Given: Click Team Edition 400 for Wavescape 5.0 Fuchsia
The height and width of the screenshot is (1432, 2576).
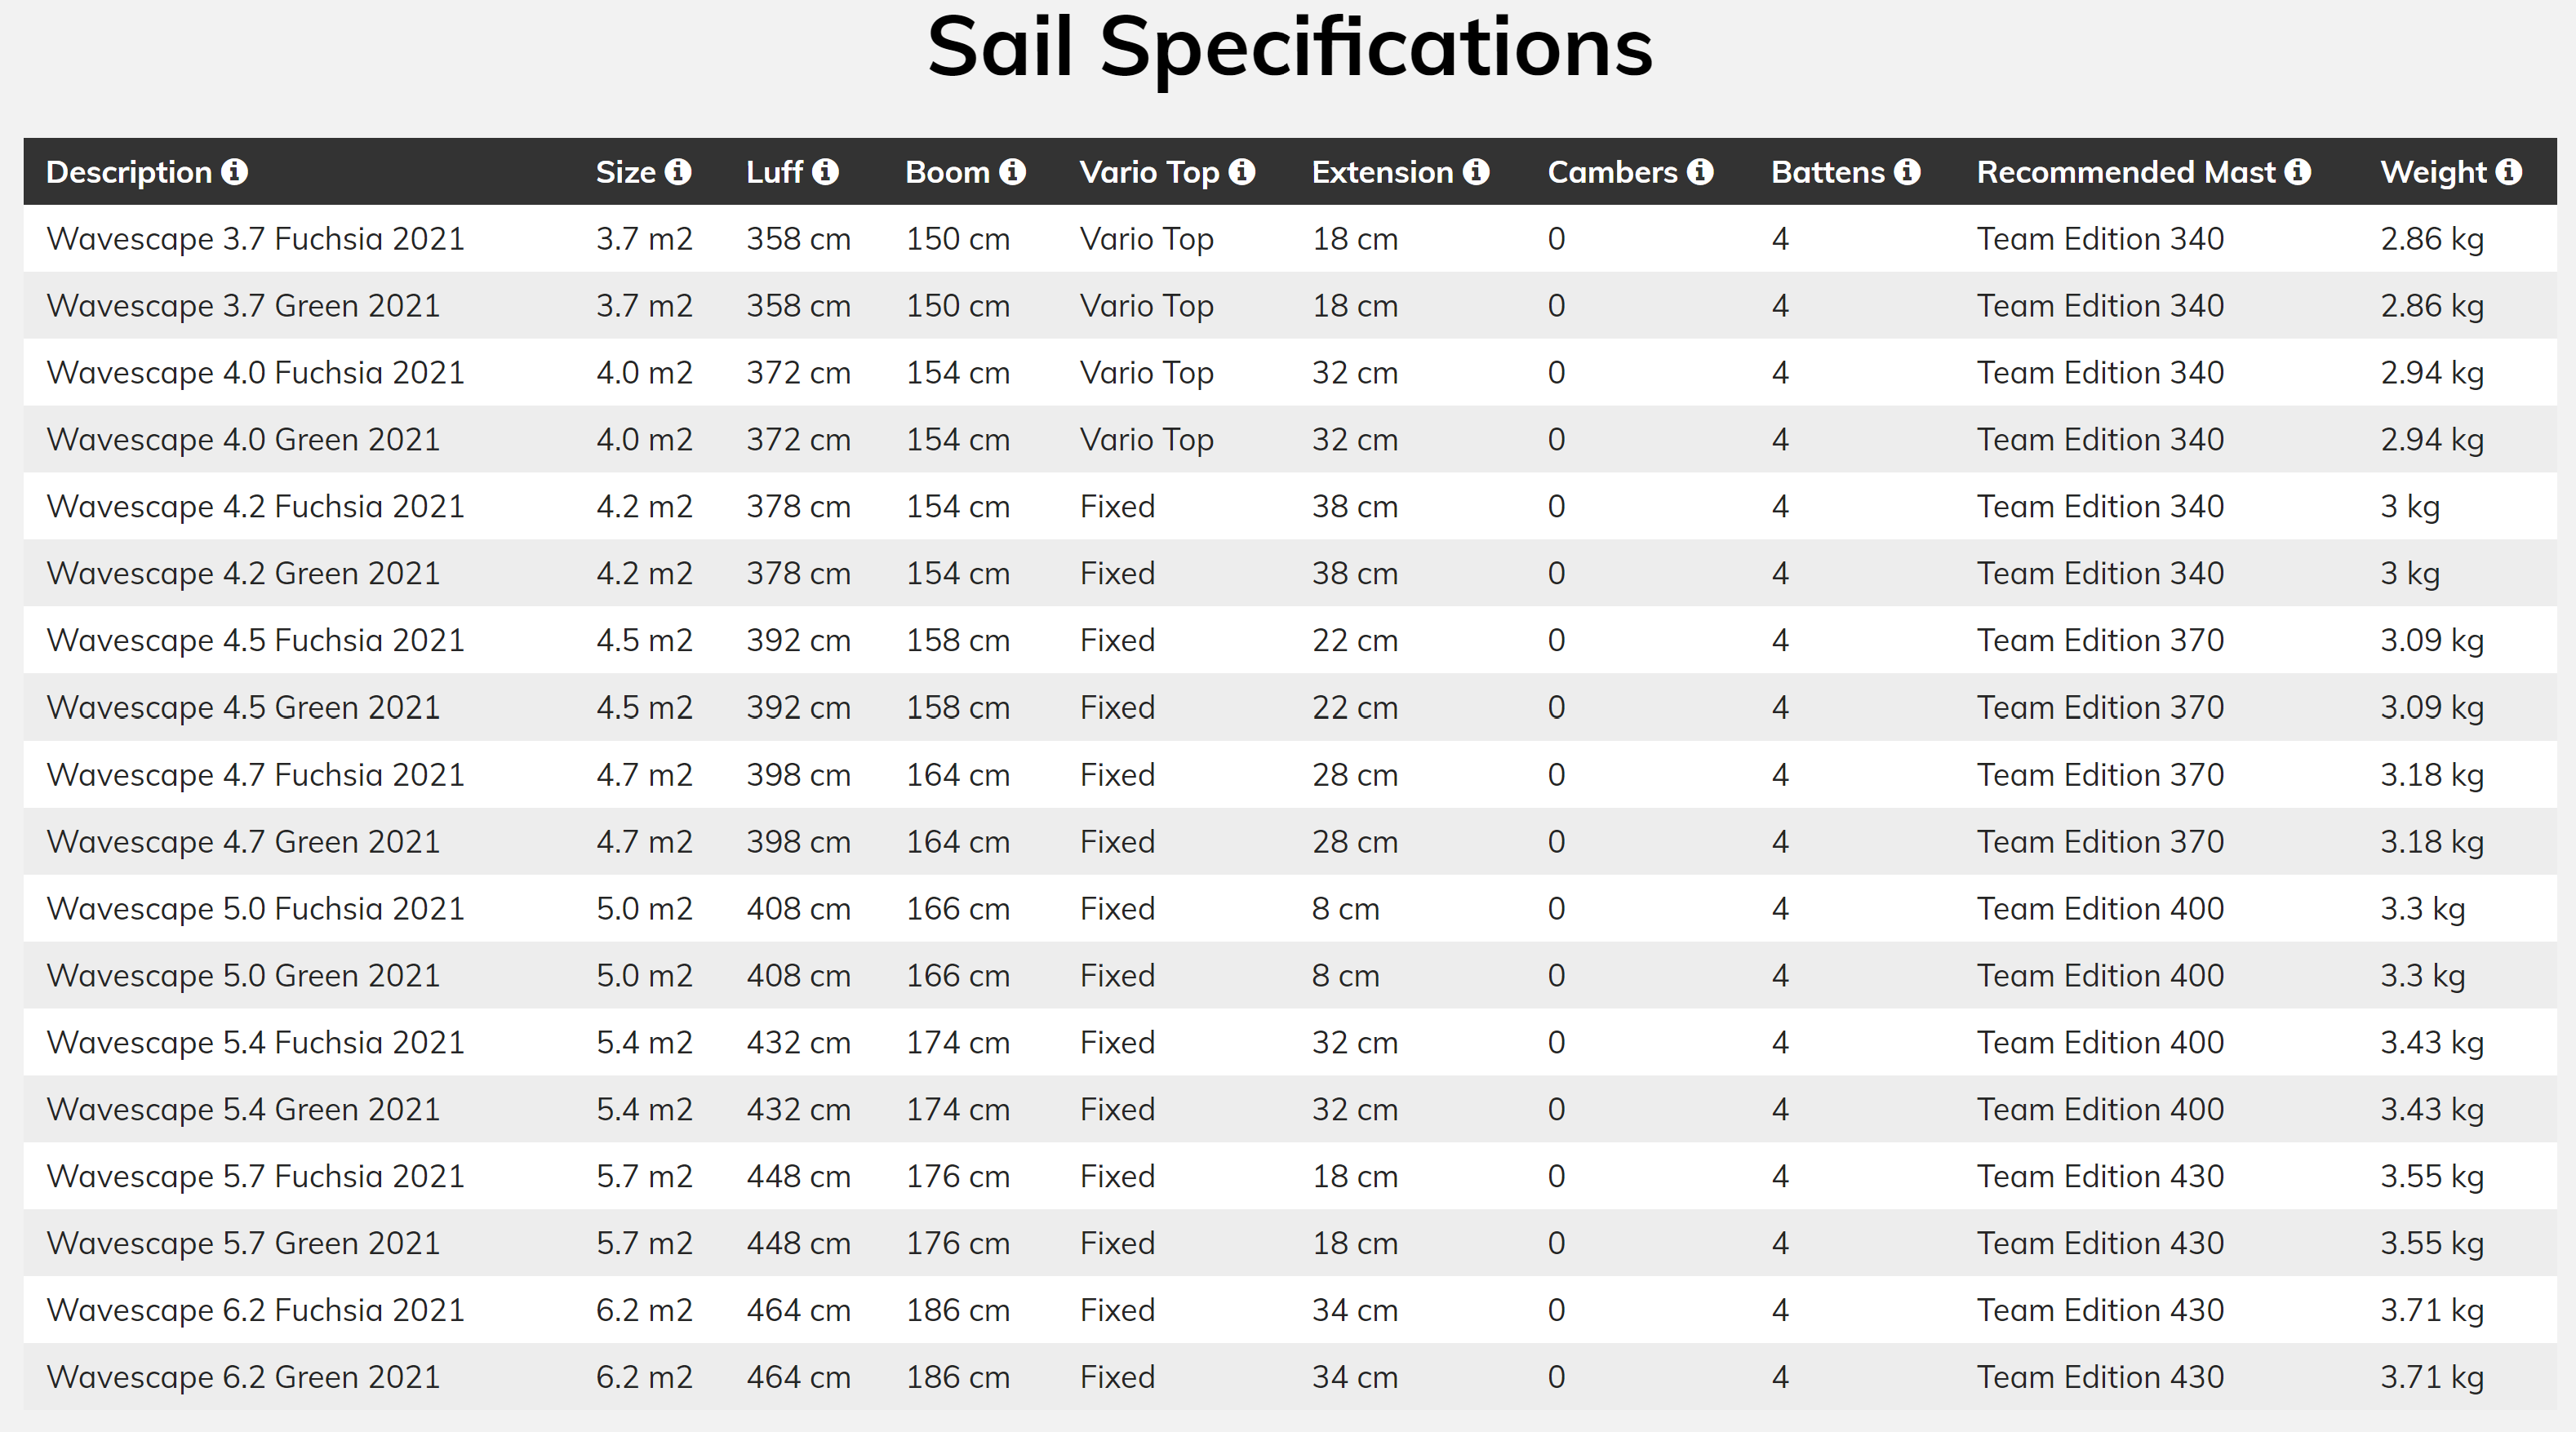Looking at the screenshot, I should (2100, 909).
